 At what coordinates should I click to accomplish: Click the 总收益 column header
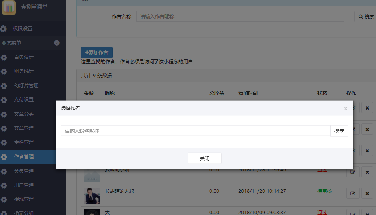(216, 93)
